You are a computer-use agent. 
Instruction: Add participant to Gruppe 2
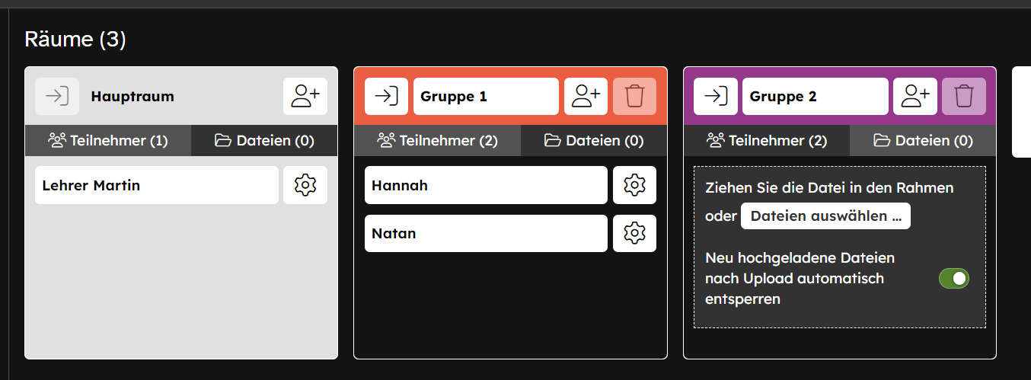tap(915, 97)
